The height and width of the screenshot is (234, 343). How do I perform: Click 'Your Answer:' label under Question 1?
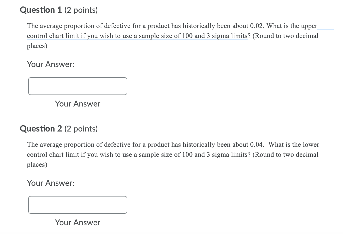pos(51,64)
